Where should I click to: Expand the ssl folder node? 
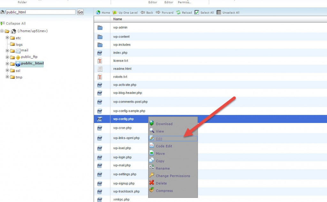pyautogui.click(x=7, y=70)
